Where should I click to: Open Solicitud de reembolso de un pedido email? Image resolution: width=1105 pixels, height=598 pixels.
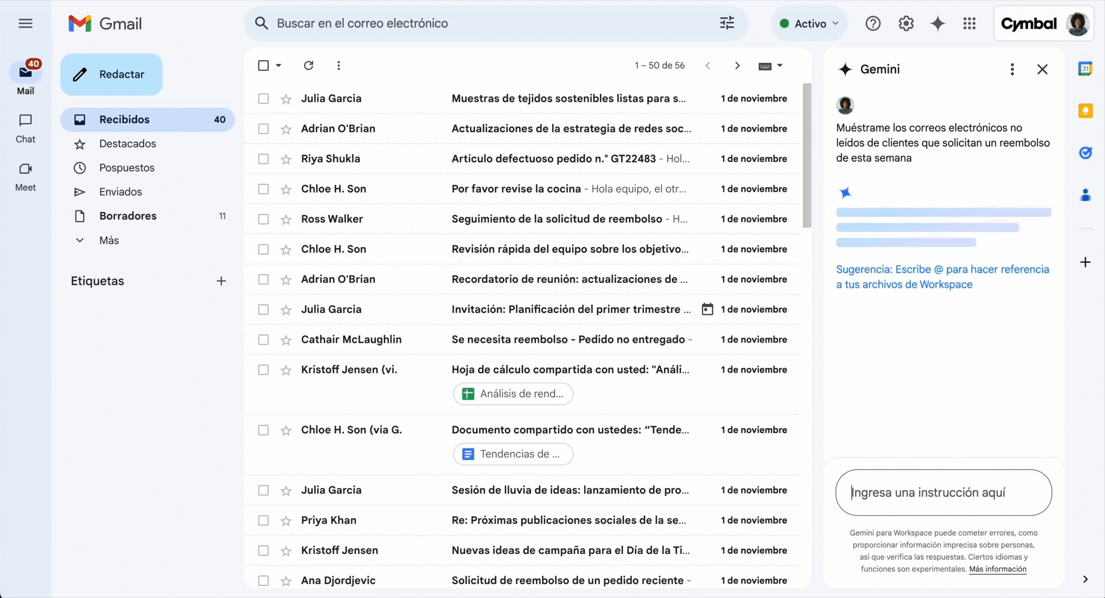522,581
